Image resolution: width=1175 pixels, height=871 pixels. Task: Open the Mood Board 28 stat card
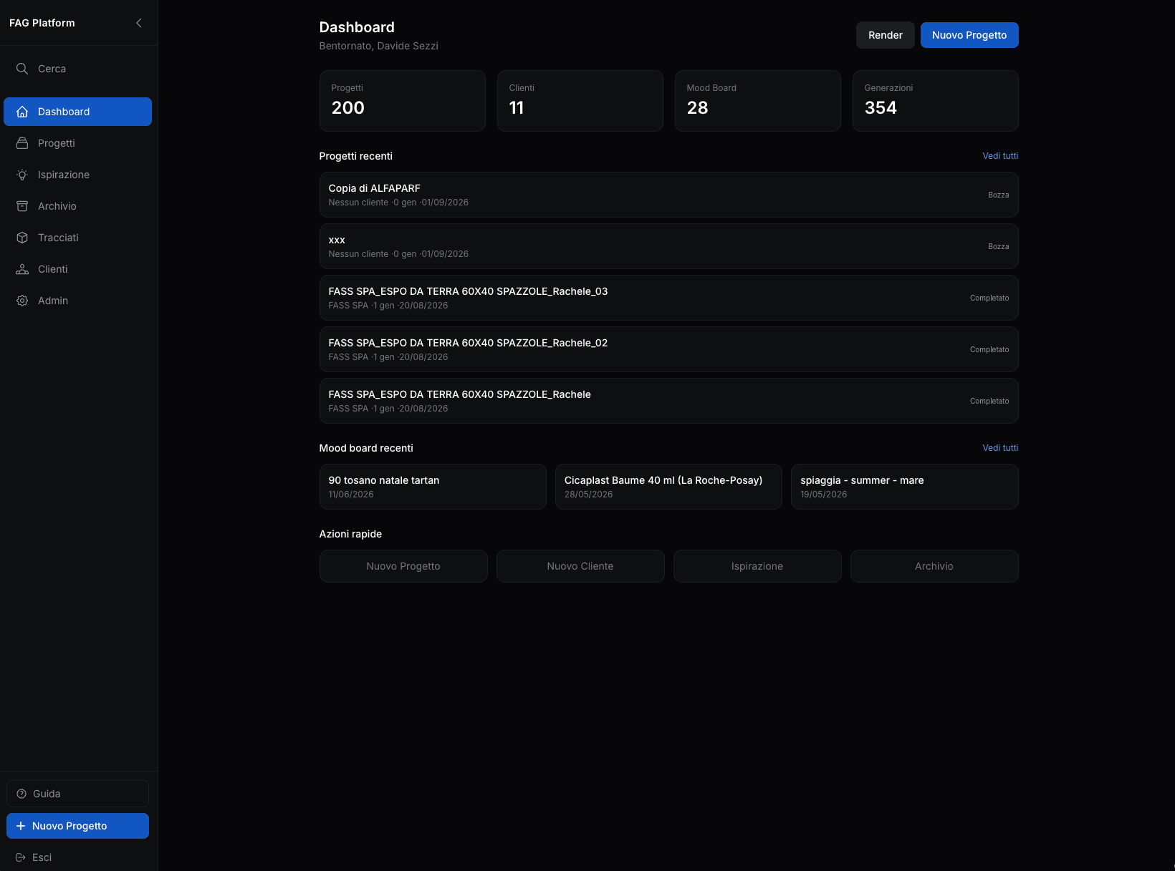758,101
